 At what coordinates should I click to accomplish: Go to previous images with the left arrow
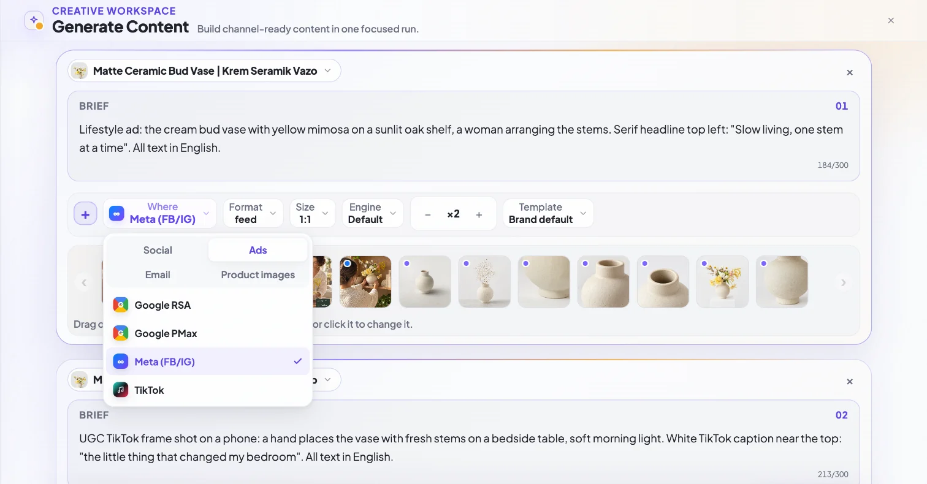point(84,282)
